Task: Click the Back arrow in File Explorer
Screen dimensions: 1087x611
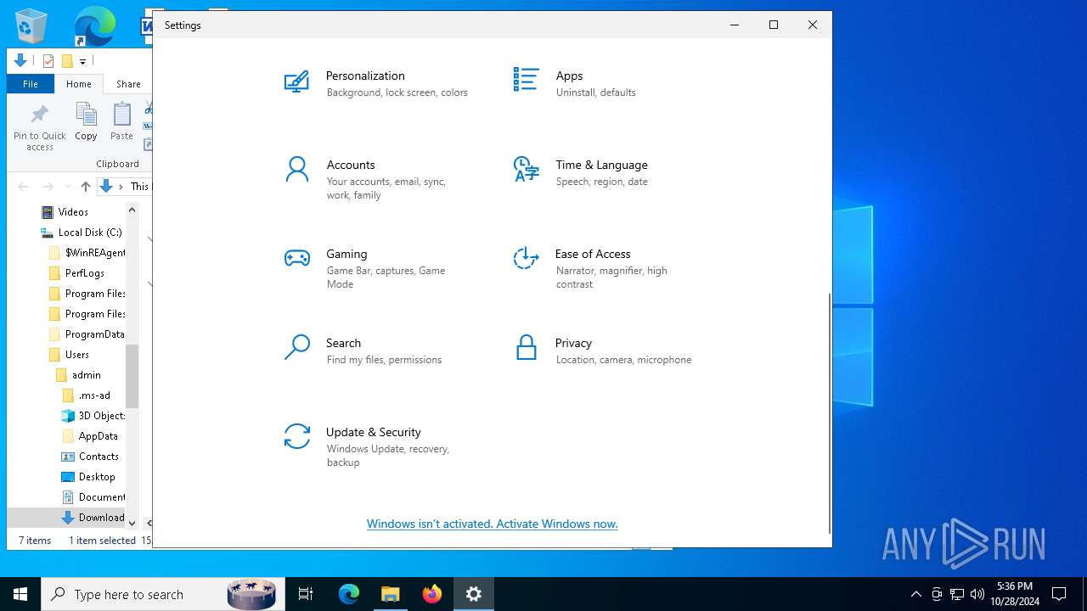Action: pos(23,186)
